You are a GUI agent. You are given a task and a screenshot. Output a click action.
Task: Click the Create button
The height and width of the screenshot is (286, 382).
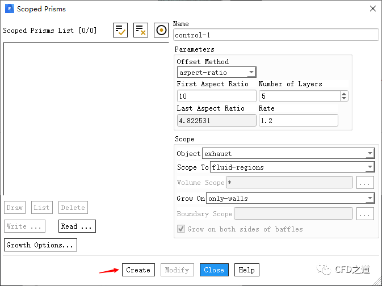click(138, 270)
